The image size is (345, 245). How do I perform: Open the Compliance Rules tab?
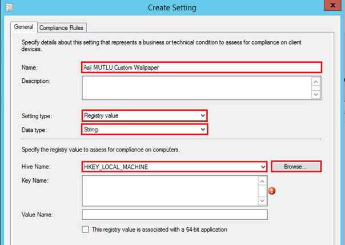pyautogui.click(x=63, y=27)
